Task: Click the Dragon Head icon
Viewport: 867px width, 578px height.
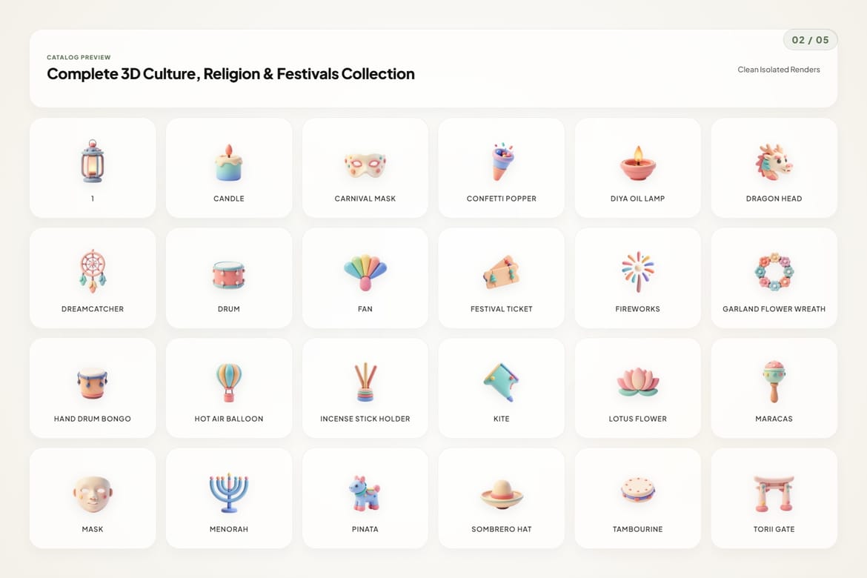Action: (774, 162)
